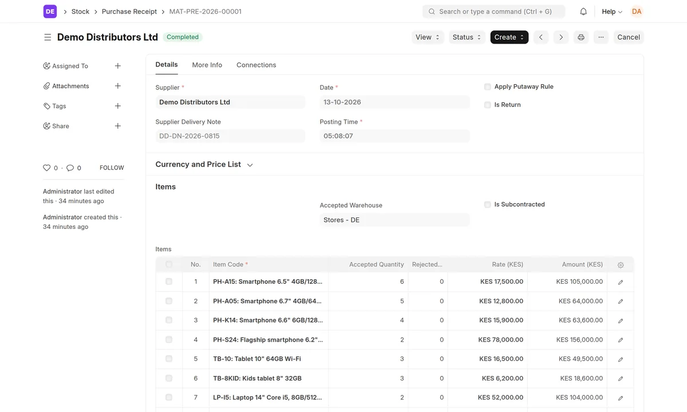Check row 1 PH-A15 checkbox
Viewport: 687px width, 412px height.
pos(169,282)
